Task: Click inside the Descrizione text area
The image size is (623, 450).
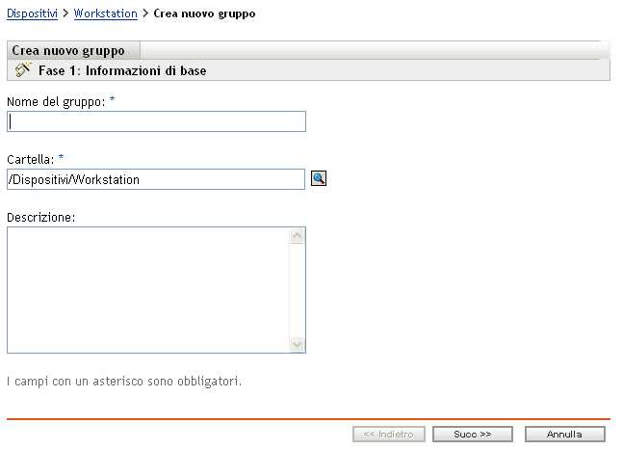Action: (147, 289)
